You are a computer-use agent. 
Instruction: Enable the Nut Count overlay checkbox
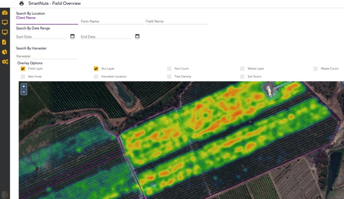[169, 68]
